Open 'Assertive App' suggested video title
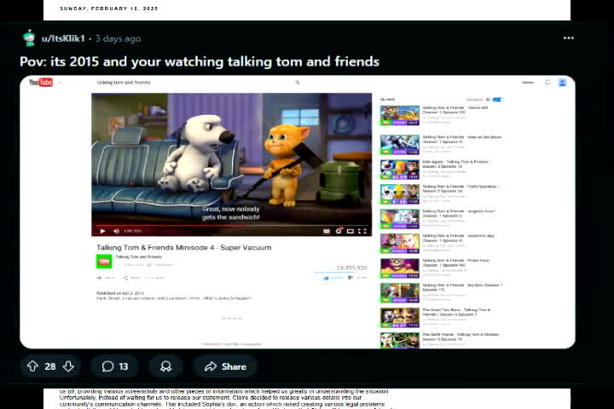This screenshot has height=409, width=614. tap(458, 238)
